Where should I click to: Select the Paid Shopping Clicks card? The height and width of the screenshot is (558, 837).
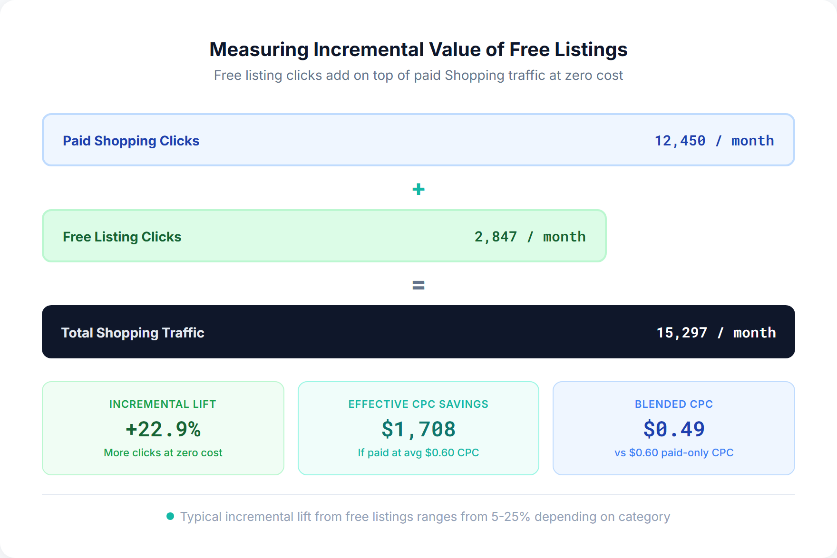(418, 140)
